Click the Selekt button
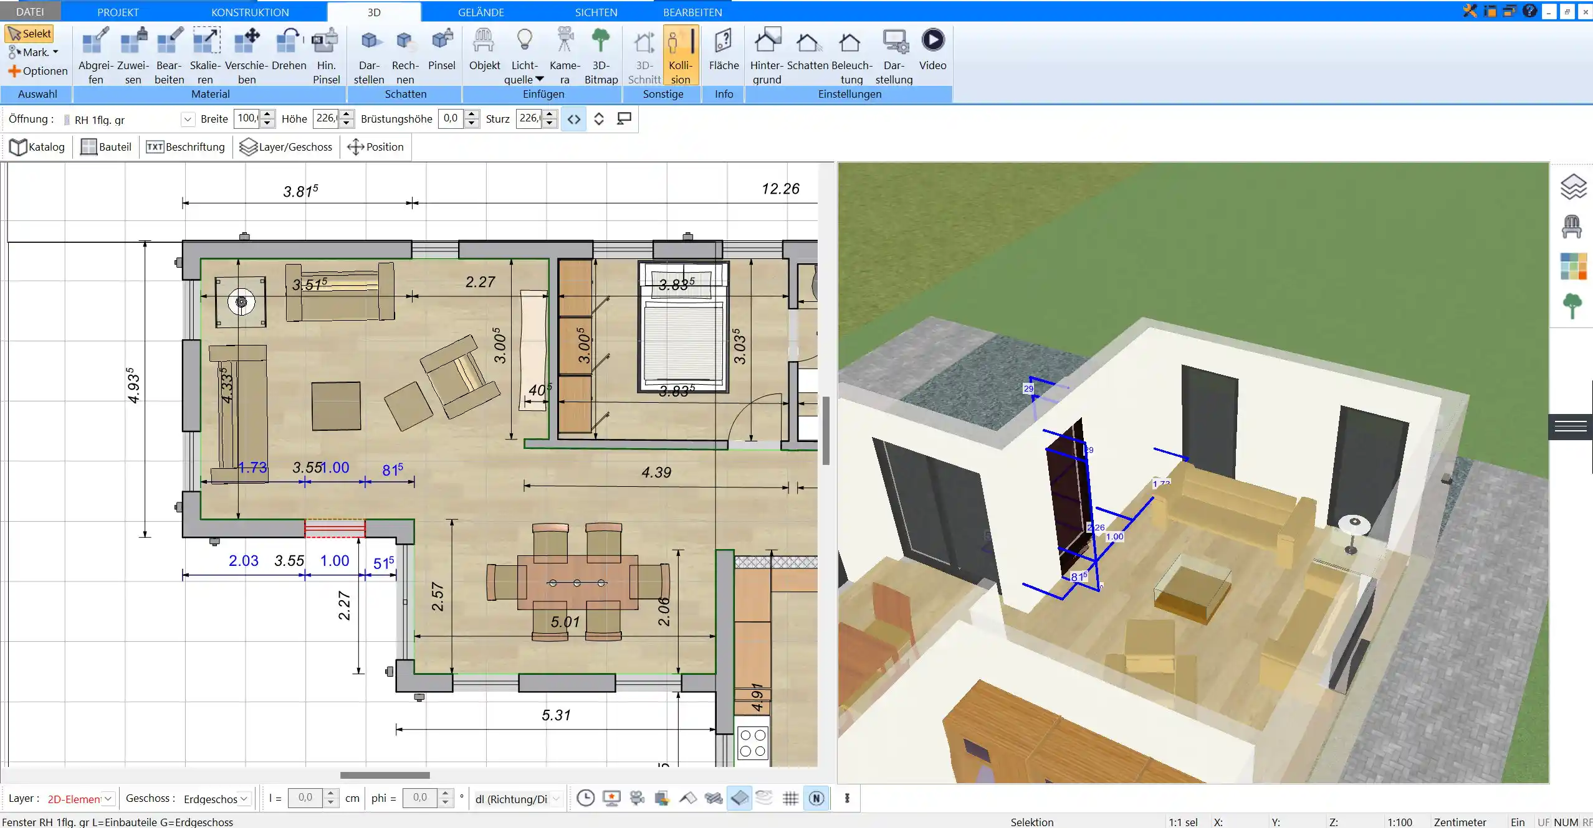This screenshot has height=828, width=1593. [x=29, y=34]
